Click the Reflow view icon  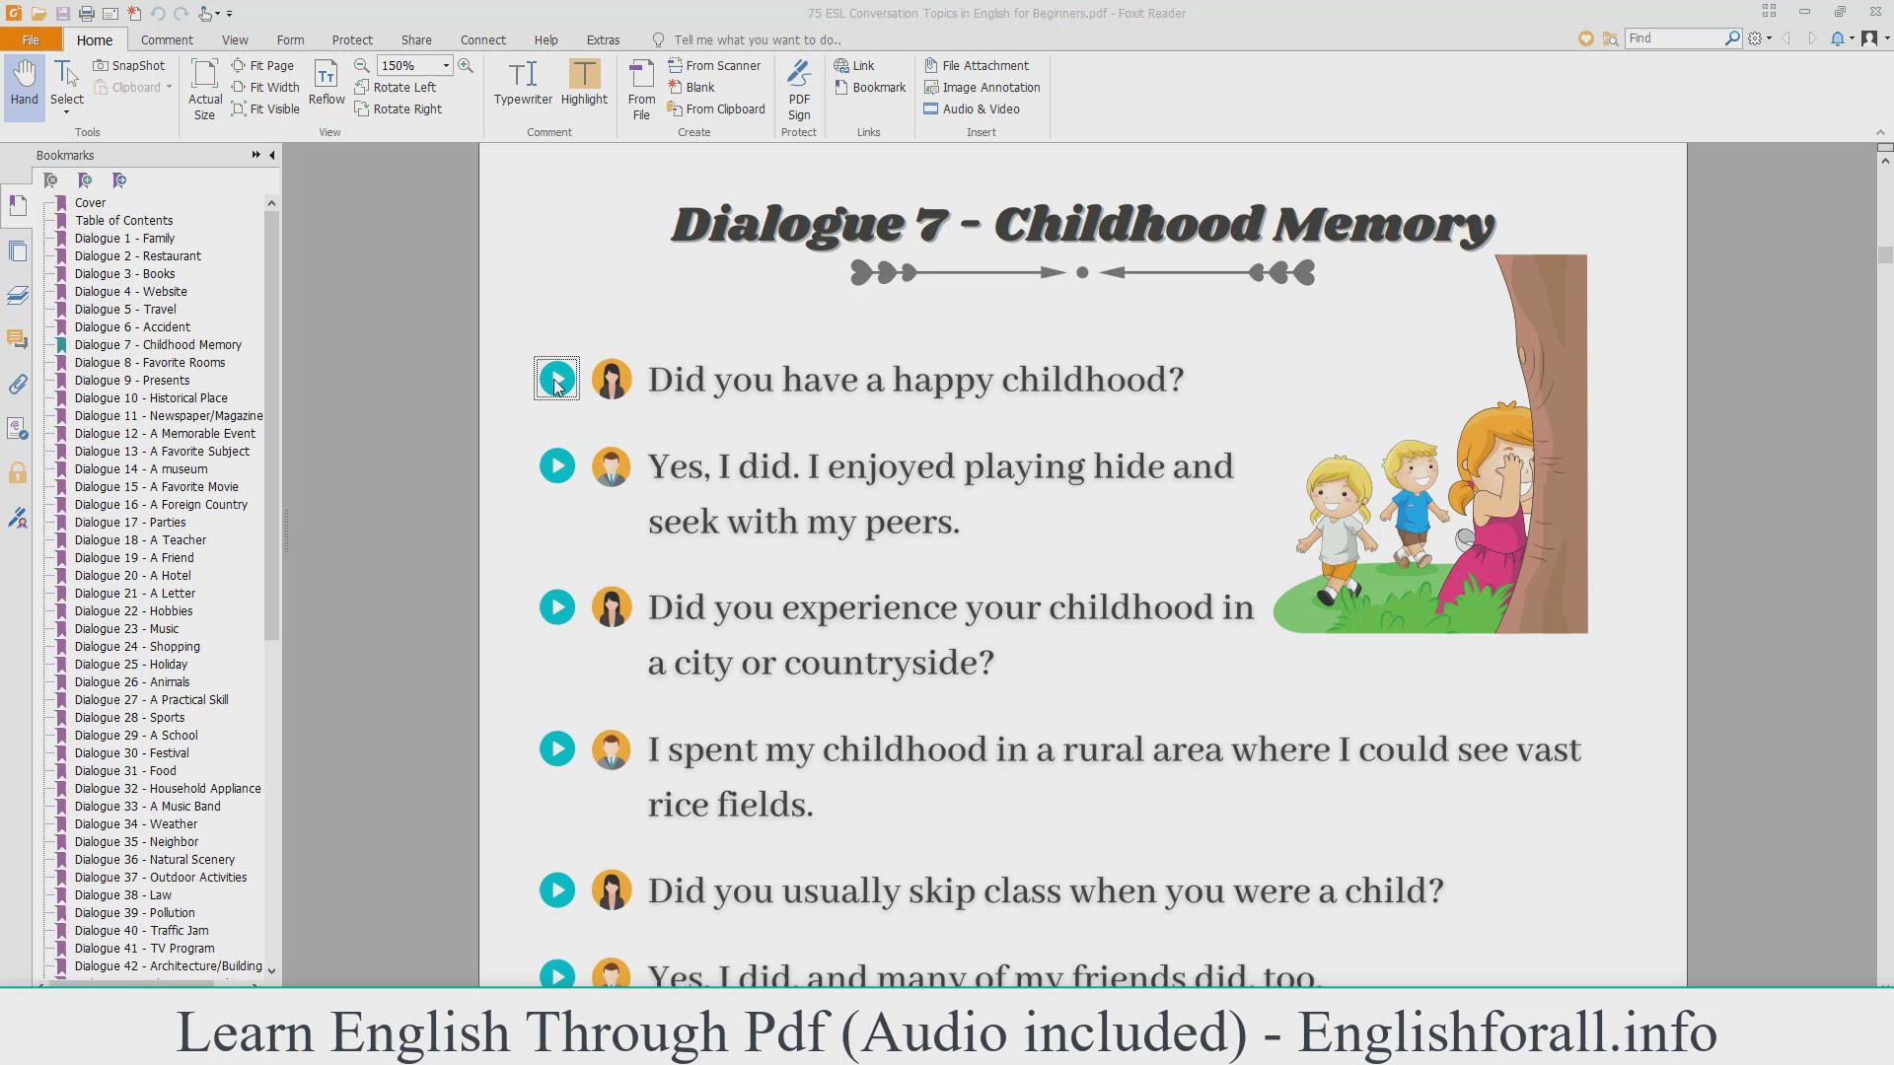327,75
